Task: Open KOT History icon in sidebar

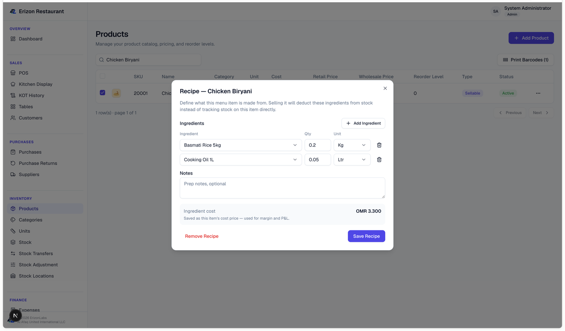Action: [13, 96]
